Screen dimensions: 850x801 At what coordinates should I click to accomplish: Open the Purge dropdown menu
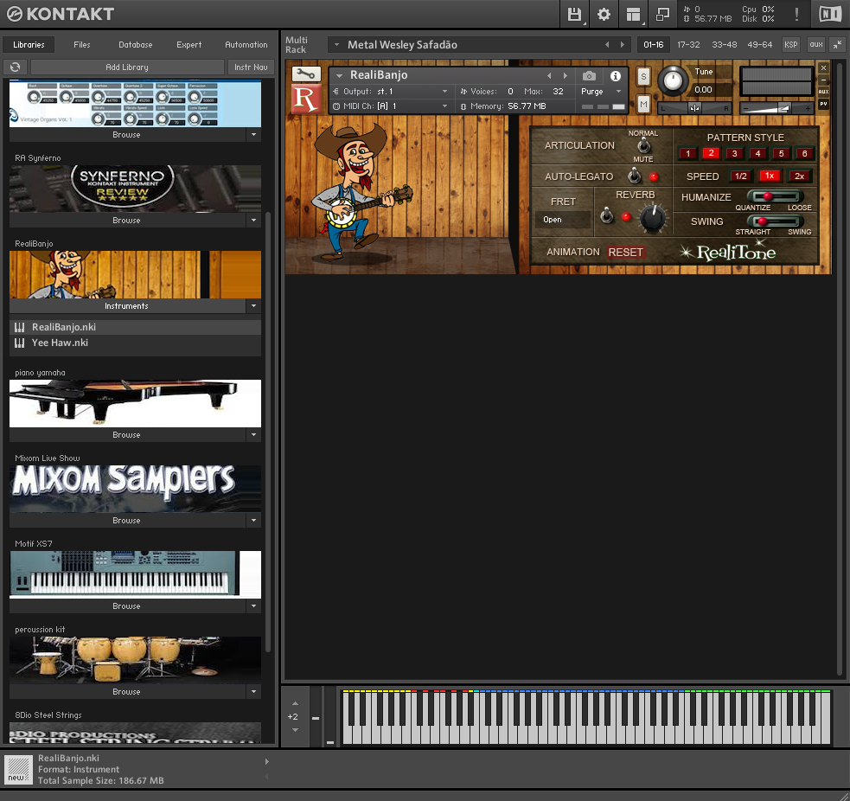click(601, 91)
